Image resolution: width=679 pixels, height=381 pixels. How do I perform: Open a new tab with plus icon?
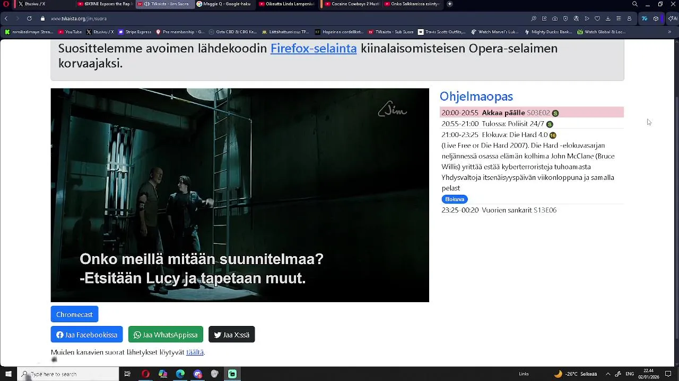(450, 4)
